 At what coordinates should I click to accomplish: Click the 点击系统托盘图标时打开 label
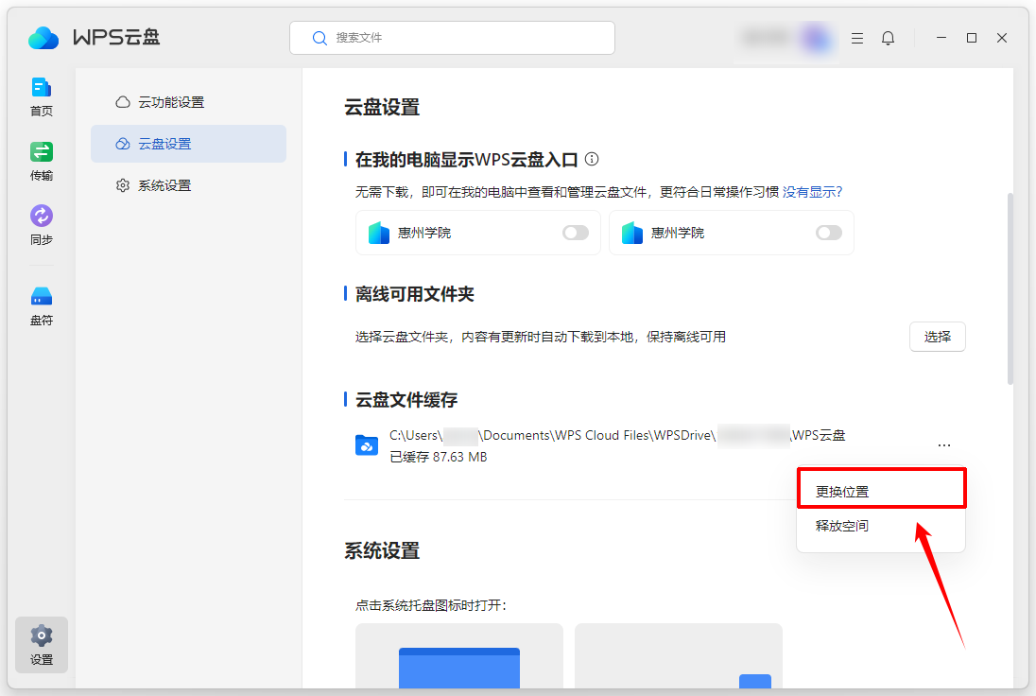(x=431, y=605)
